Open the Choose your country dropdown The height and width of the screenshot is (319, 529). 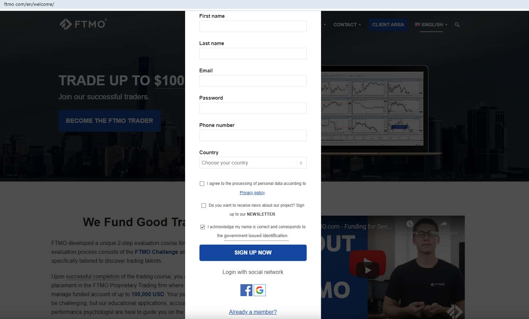tap(253, 163)
